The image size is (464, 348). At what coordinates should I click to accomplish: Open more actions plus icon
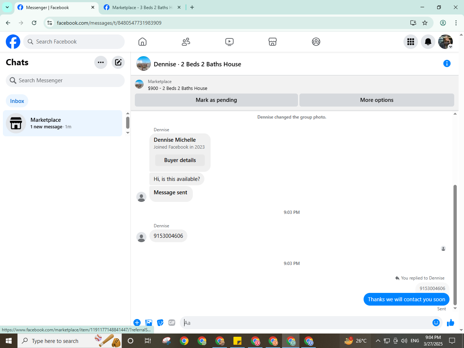click(137, 323)
